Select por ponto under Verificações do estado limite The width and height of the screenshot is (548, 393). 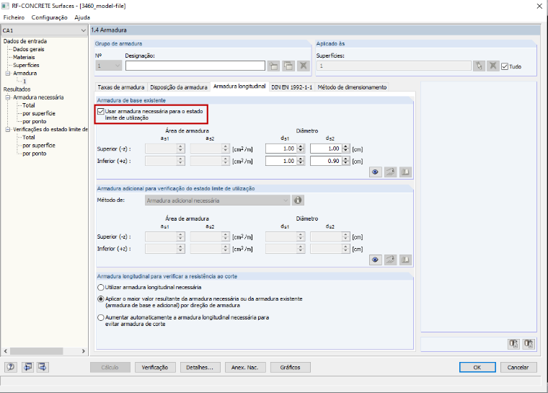(35, 154)
